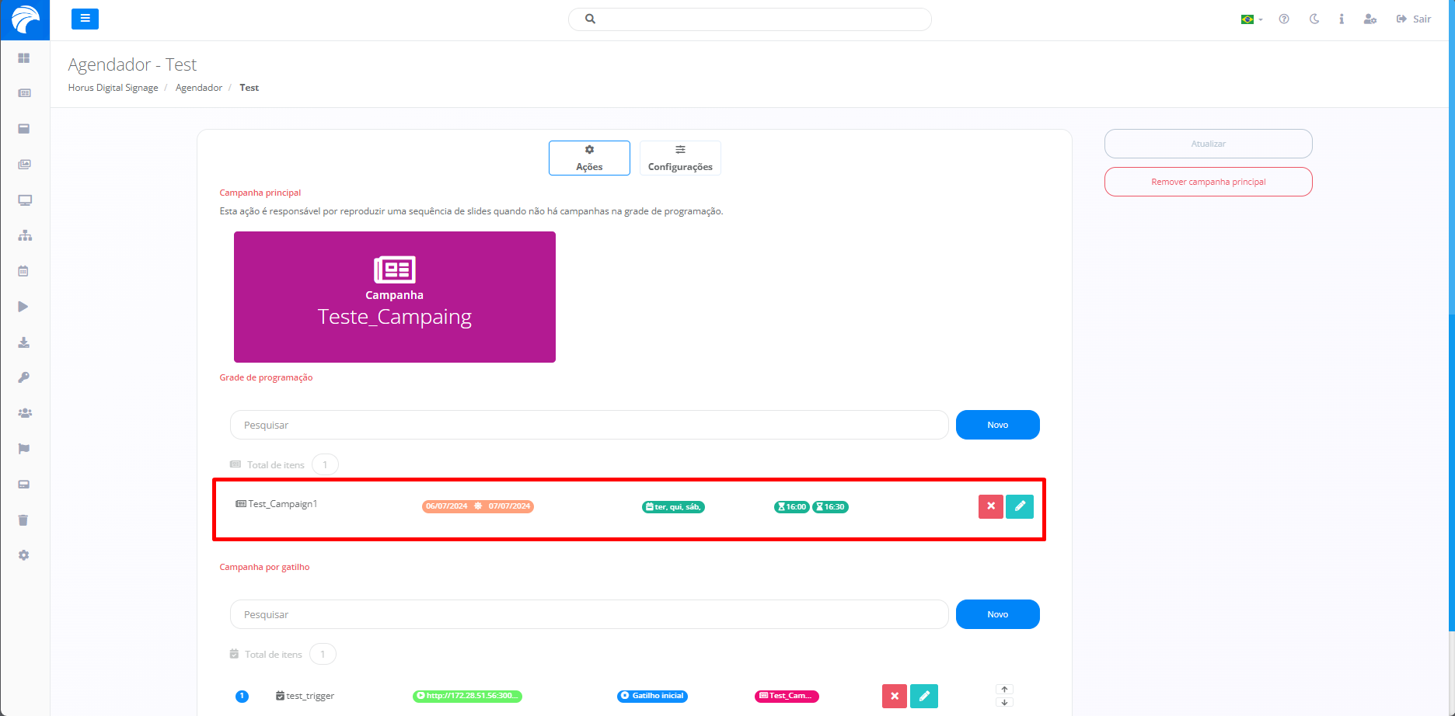
Task: Click the Grade de programação search field
Action: point(588,425)
